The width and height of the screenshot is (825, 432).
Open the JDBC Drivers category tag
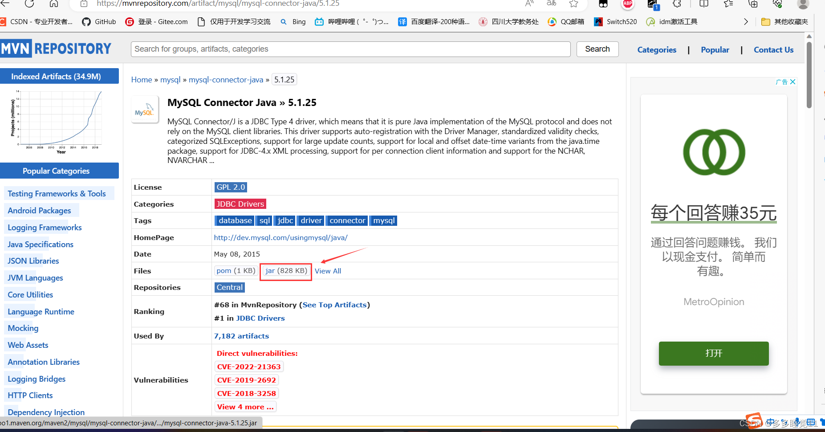(240, 204)
